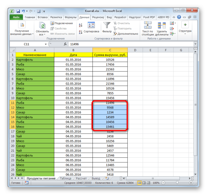Click the Consolidate icon

[172, 28]
